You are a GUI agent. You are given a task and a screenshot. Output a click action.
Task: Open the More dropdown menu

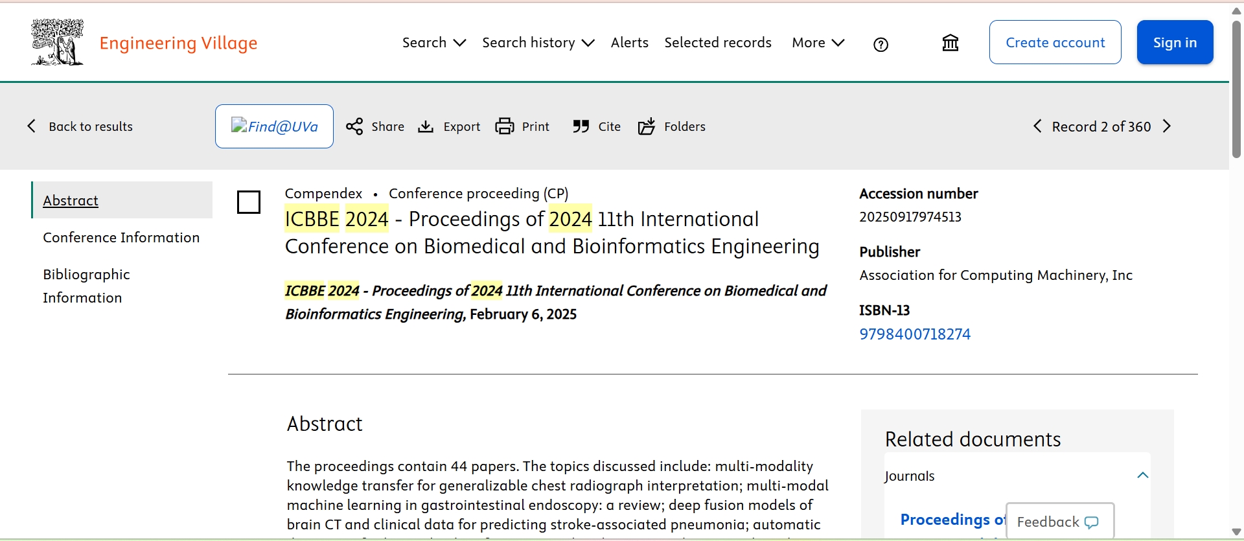coord(818,43)
